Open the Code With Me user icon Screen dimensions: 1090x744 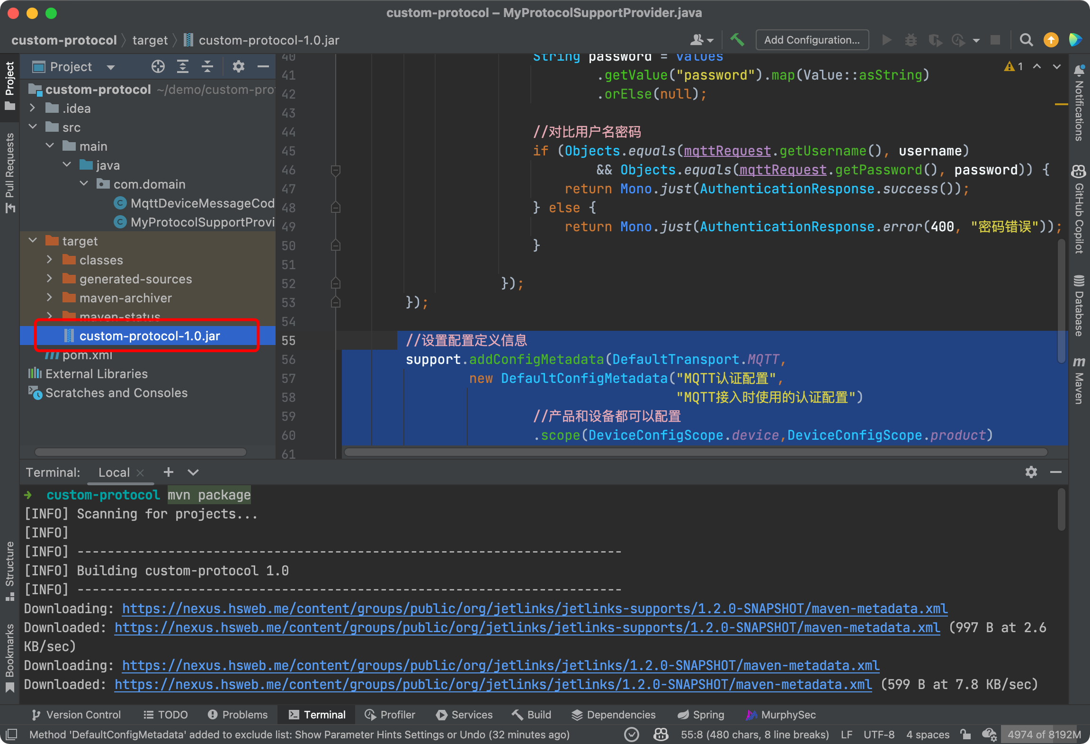coord(702,40)
